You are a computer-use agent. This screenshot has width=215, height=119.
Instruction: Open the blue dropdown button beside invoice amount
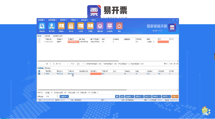click(x=64, y=96)
